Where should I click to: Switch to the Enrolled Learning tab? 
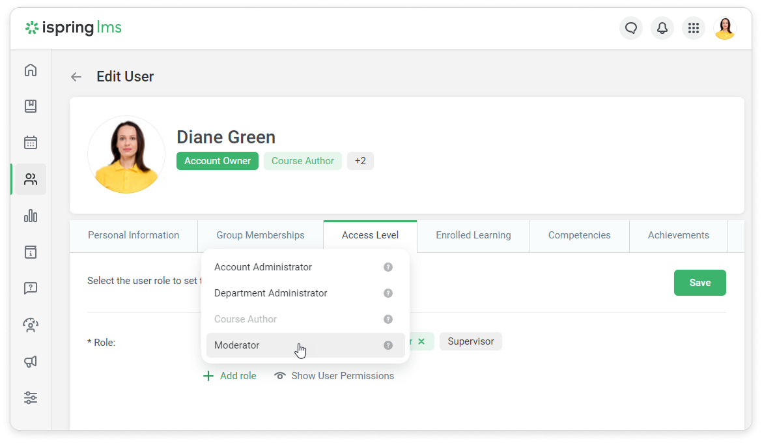coord(473,235)
